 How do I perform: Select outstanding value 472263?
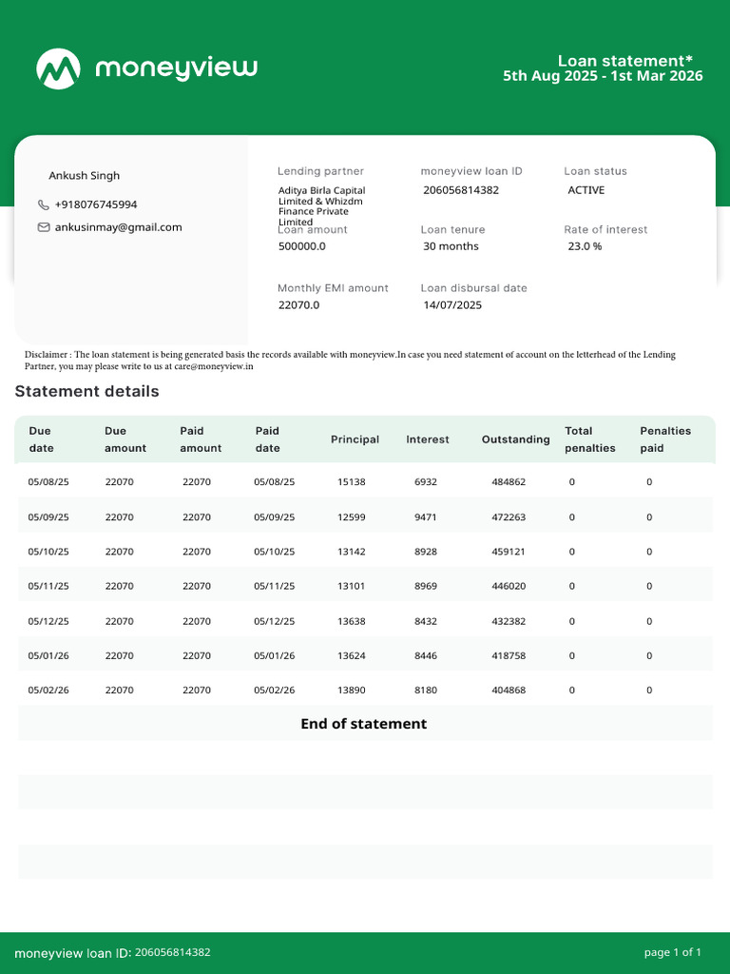pyautogui.click(x=509, y=516)
